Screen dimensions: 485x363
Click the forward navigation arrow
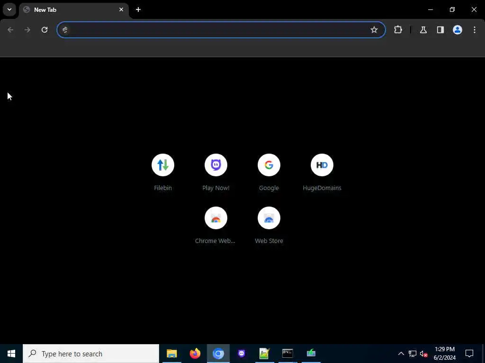click(27, 30)
